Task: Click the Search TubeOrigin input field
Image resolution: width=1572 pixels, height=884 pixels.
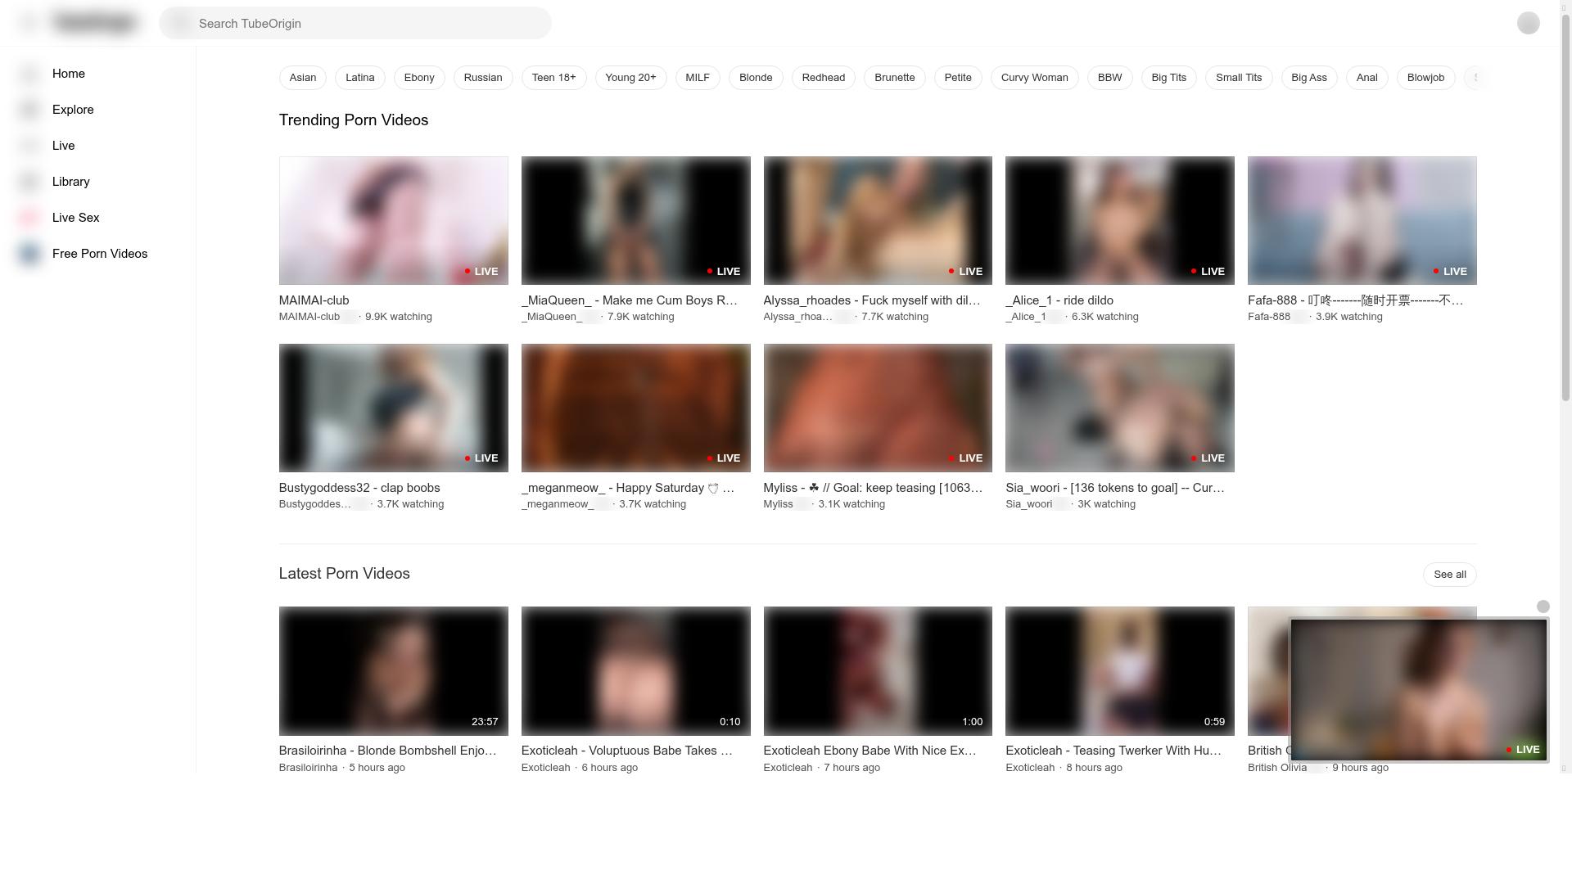Action: 356,23
